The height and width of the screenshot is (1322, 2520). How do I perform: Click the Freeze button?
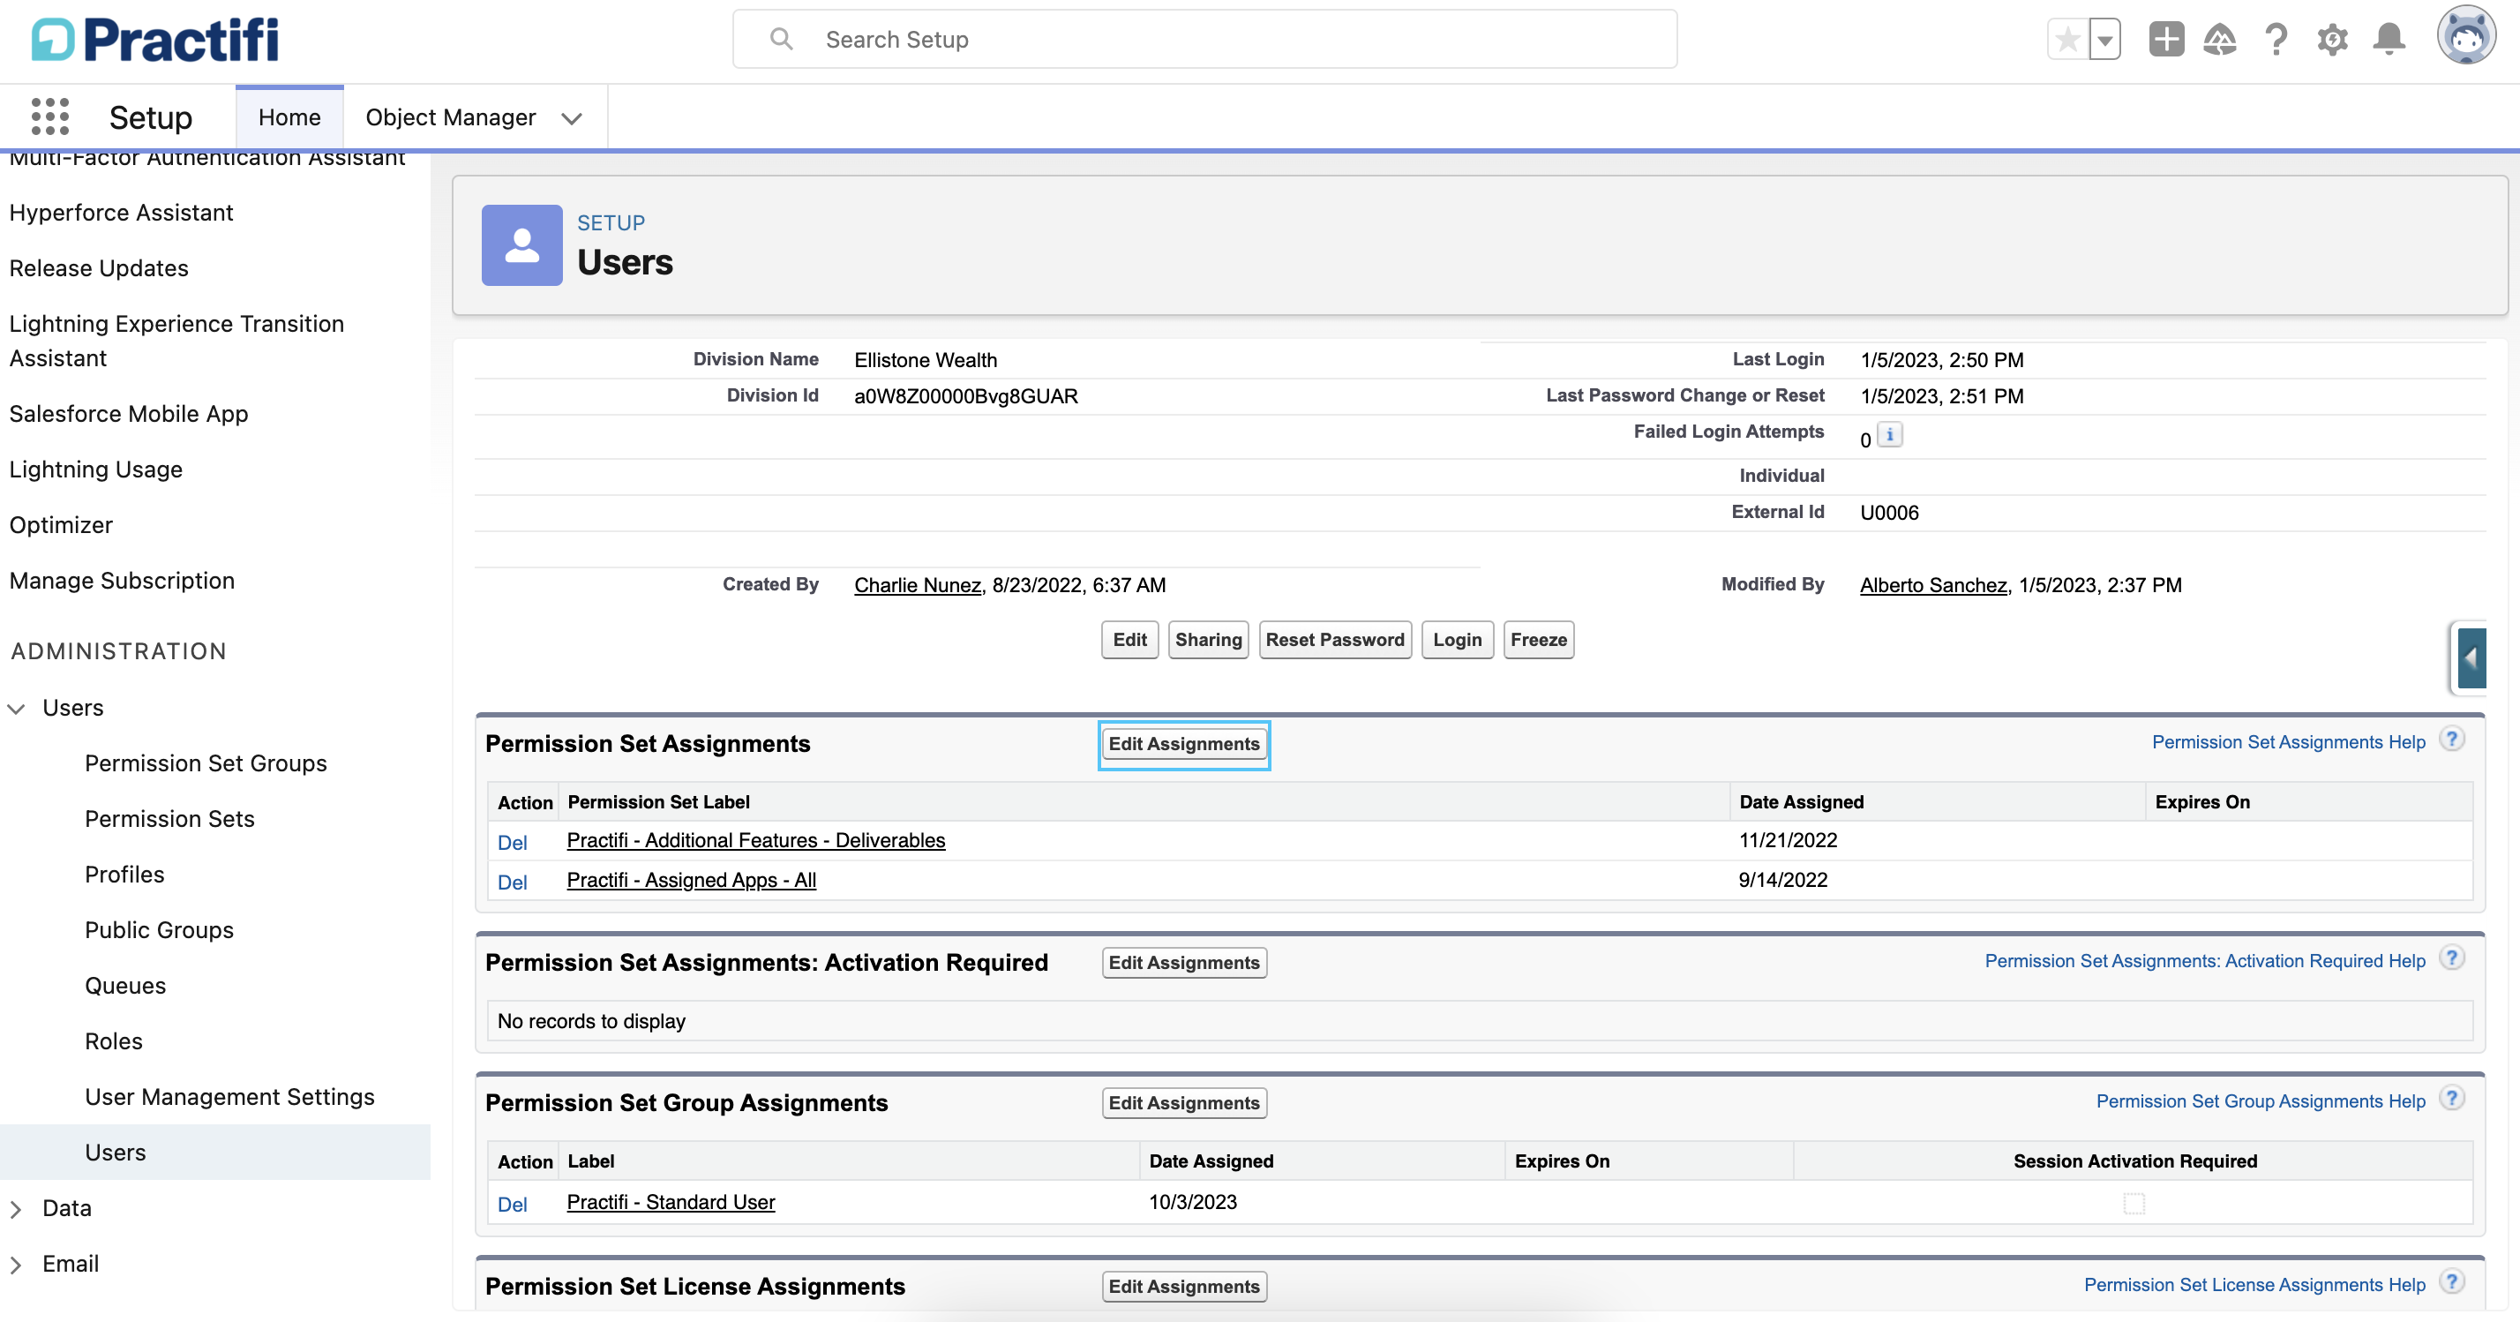pyautogui.click(x=1538, y=640)
